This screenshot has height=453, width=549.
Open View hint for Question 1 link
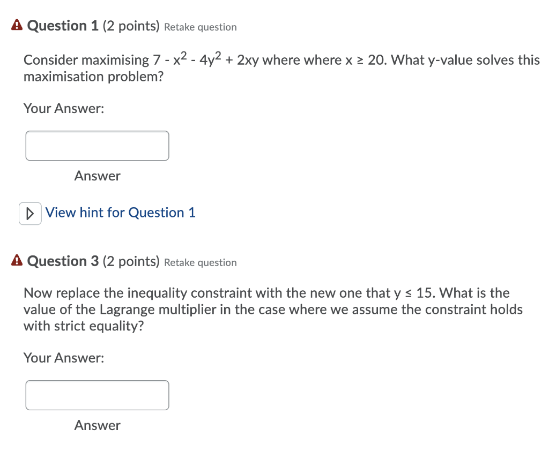(120, 213)
